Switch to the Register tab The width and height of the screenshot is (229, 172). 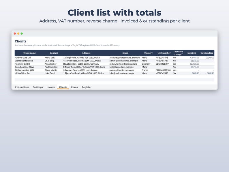[87, 87]
